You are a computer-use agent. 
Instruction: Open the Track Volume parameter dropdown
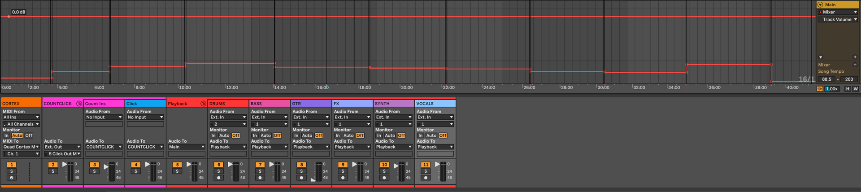(x=837, y=20)
